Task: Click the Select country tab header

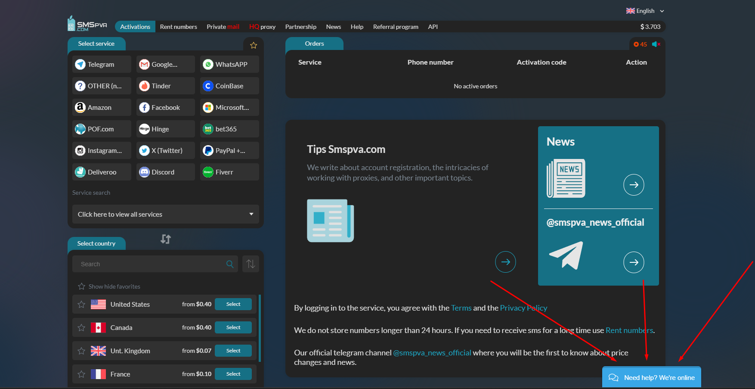Action: coord(96,243)
